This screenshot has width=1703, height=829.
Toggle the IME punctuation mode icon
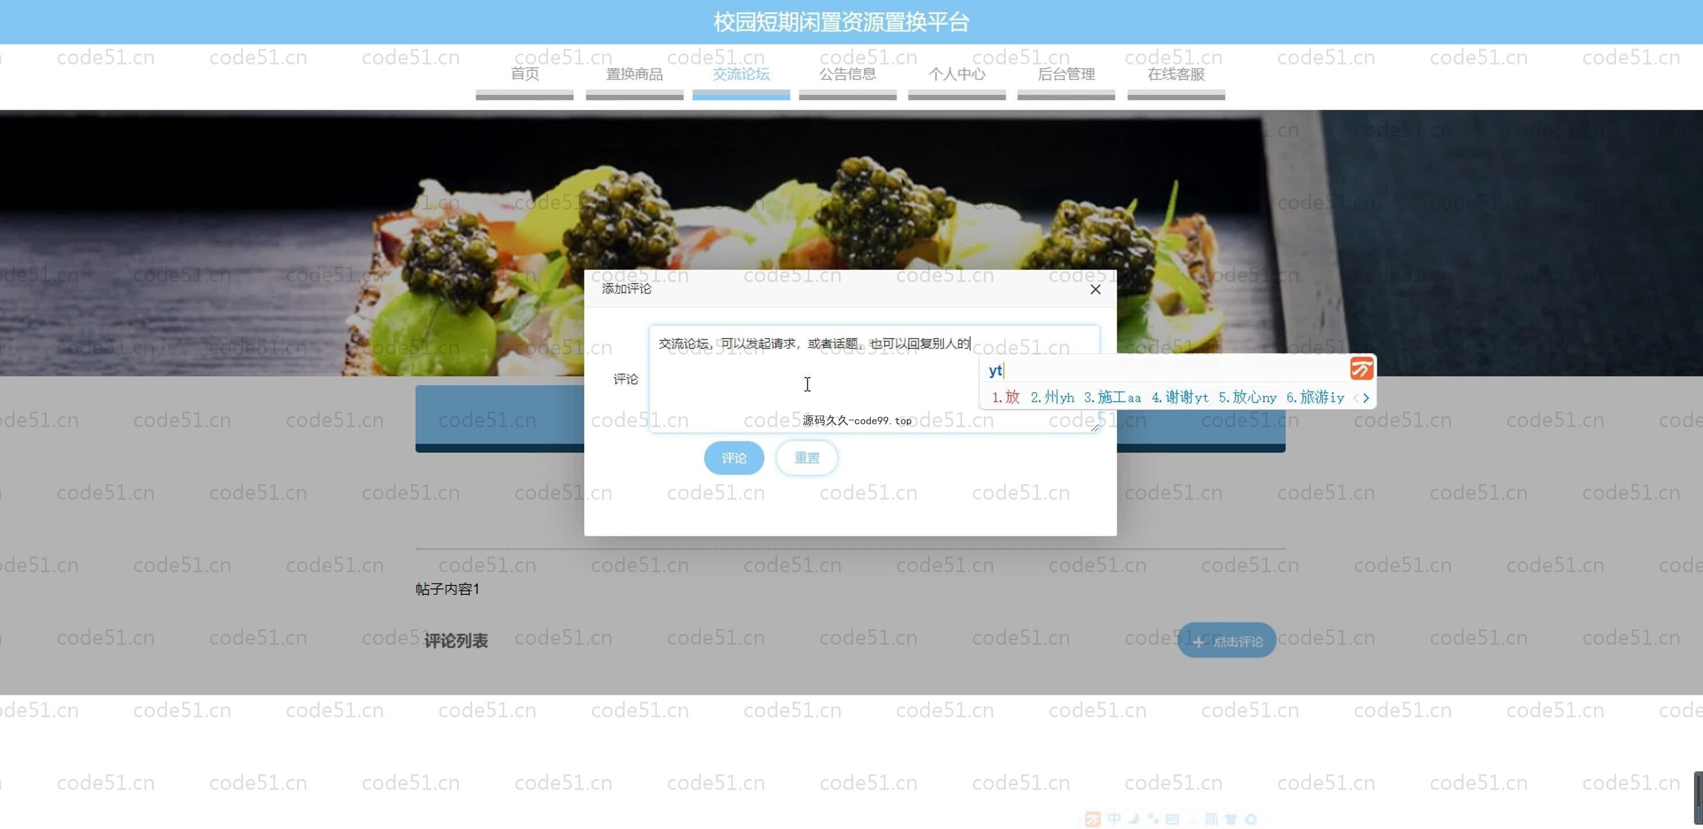[1154, 820]
